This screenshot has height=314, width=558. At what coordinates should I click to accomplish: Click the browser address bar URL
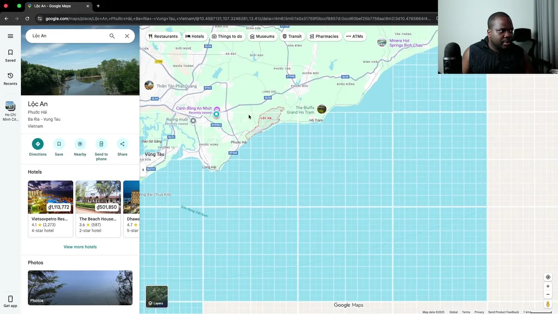(238, 18)
